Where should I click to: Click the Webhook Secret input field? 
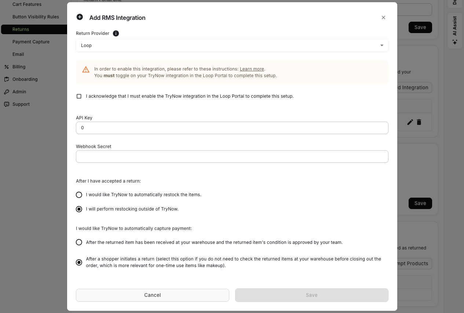click(x=232, y=156)
